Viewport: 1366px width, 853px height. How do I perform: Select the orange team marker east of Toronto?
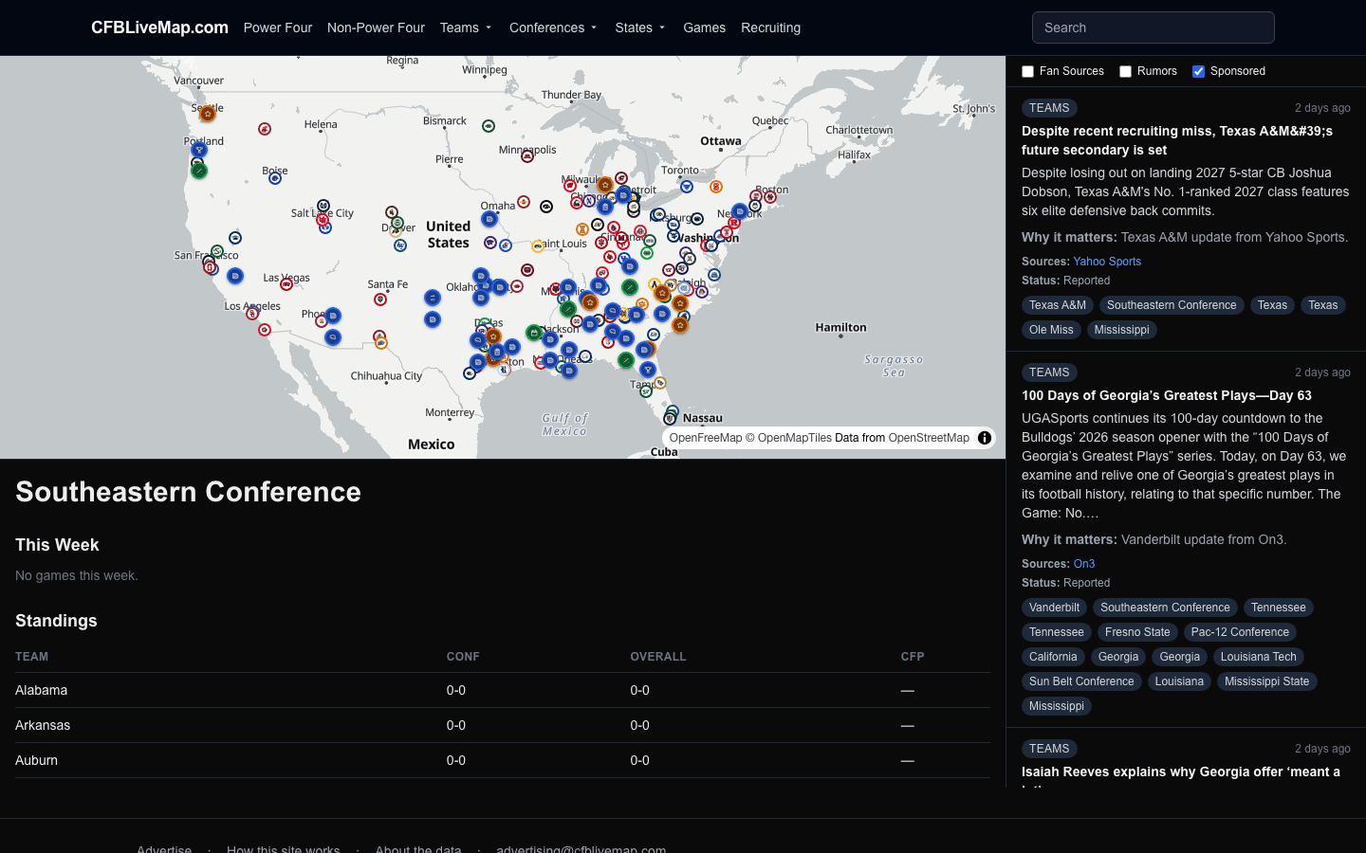[716, 187]
